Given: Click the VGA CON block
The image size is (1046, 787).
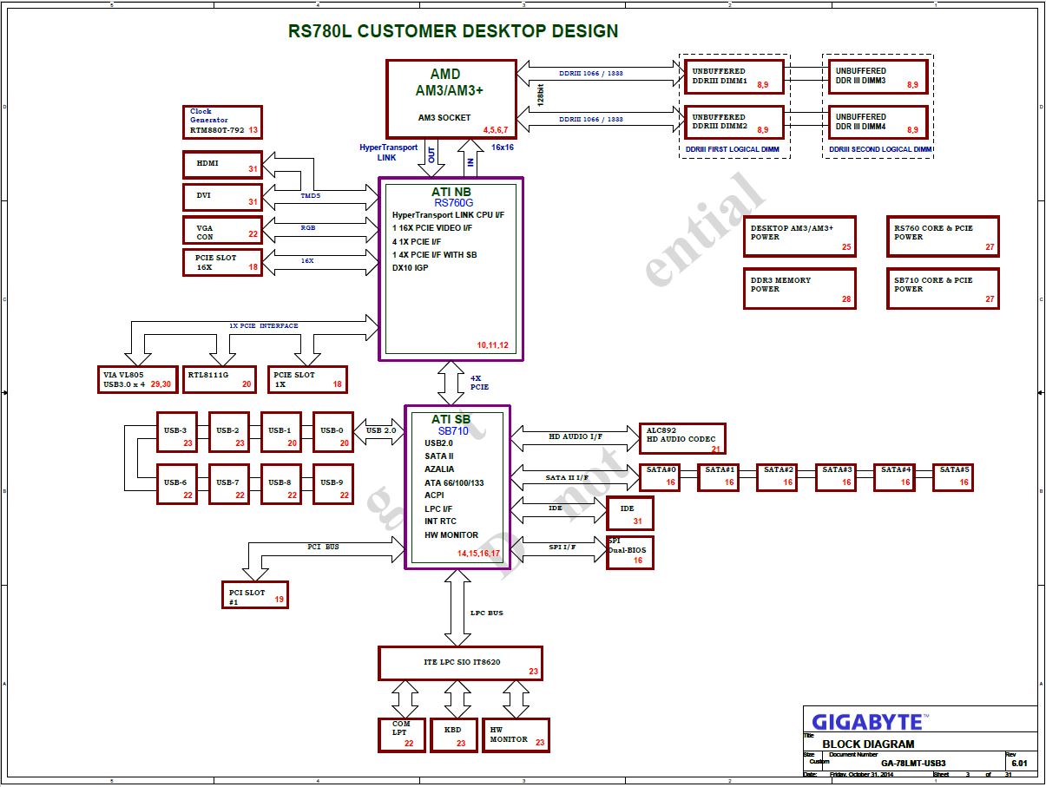Looking at the screenshot, I should click(223, 230).
